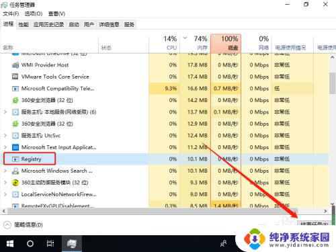Click the 低 power usage cell
Screen dimensions: 336x252
[x=292, y=89]
